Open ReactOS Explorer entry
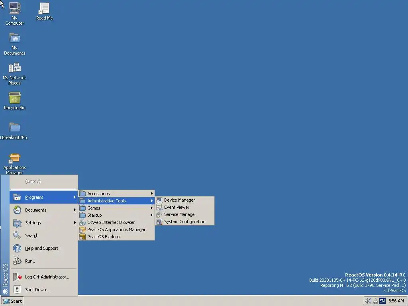Image resolution: width=408 pixels, height=306 pixels. click(116, 237)
